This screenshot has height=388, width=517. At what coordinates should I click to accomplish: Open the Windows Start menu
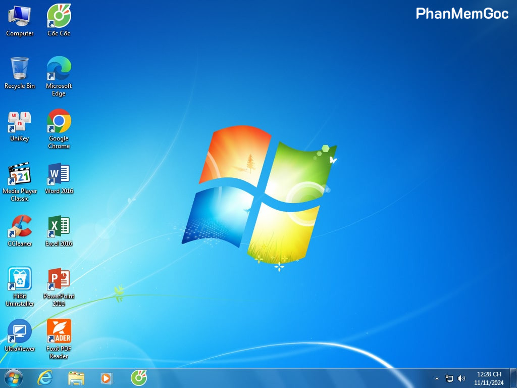coord(14,378)
